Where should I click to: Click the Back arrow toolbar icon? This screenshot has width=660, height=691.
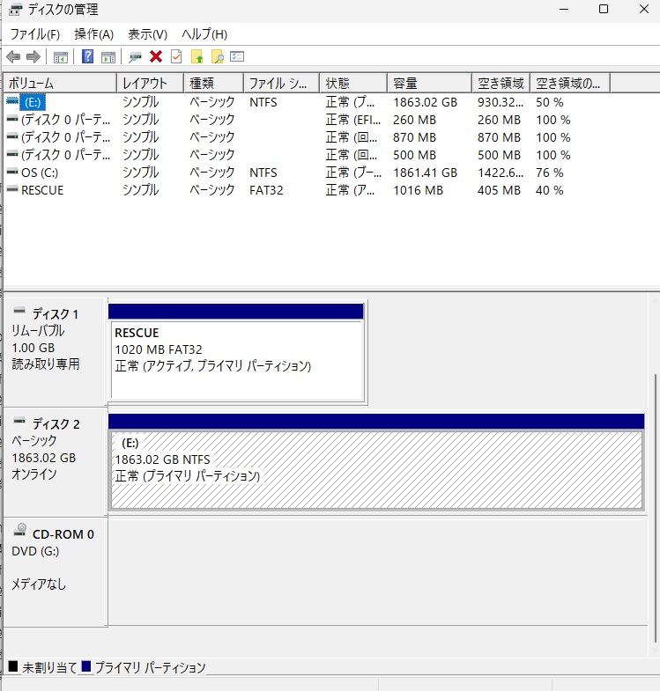[13, 57]
